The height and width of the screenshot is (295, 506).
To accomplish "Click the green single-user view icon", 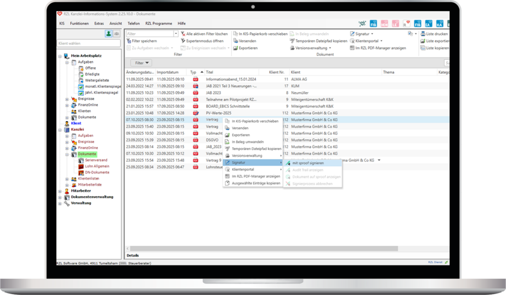I will point(108,34).
